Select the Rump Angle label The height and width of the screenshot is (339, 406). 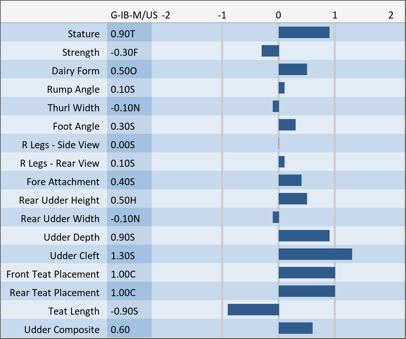pyautogui.click(x=73, y=89)
